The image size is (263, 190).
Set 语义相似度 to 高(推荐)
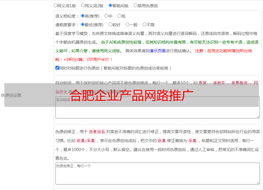(83, 16)
